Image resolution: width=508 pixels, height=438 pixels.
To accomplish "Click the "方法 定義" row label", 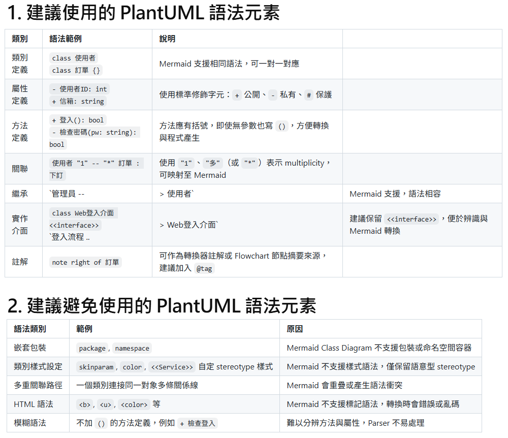I will [x=20, y=132].
